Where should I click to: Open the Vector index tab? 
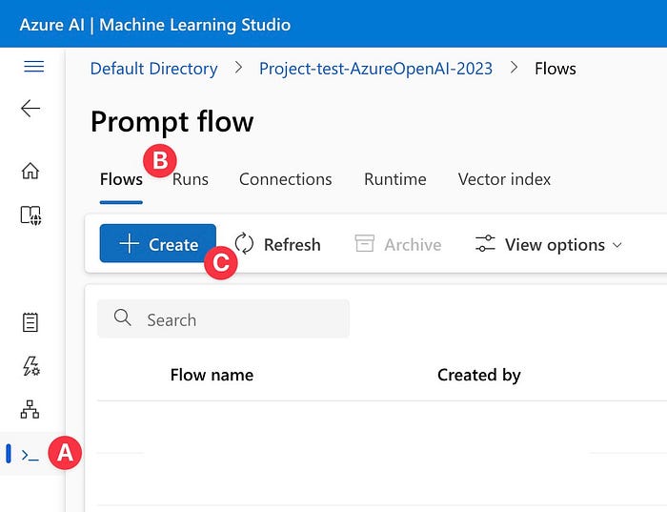pyautogui.click(x=504, y=179)
